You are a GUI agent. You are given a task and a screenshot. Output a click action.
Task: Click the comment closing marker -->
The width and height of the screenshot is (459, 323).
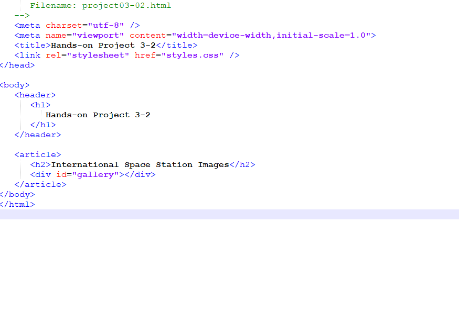(x=22, y=16)
